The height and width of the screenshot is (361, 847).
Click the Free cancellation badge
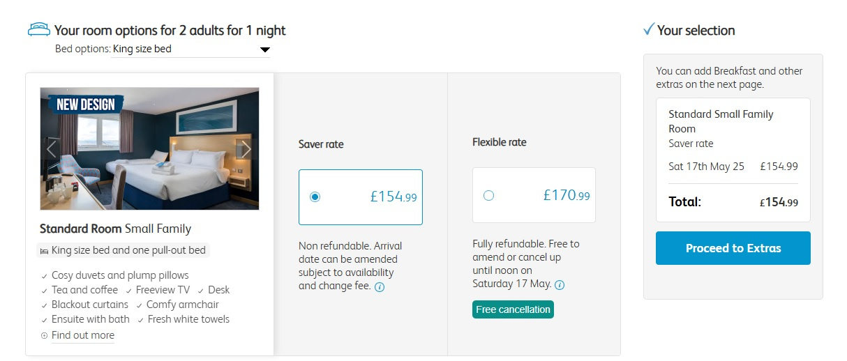513,309
